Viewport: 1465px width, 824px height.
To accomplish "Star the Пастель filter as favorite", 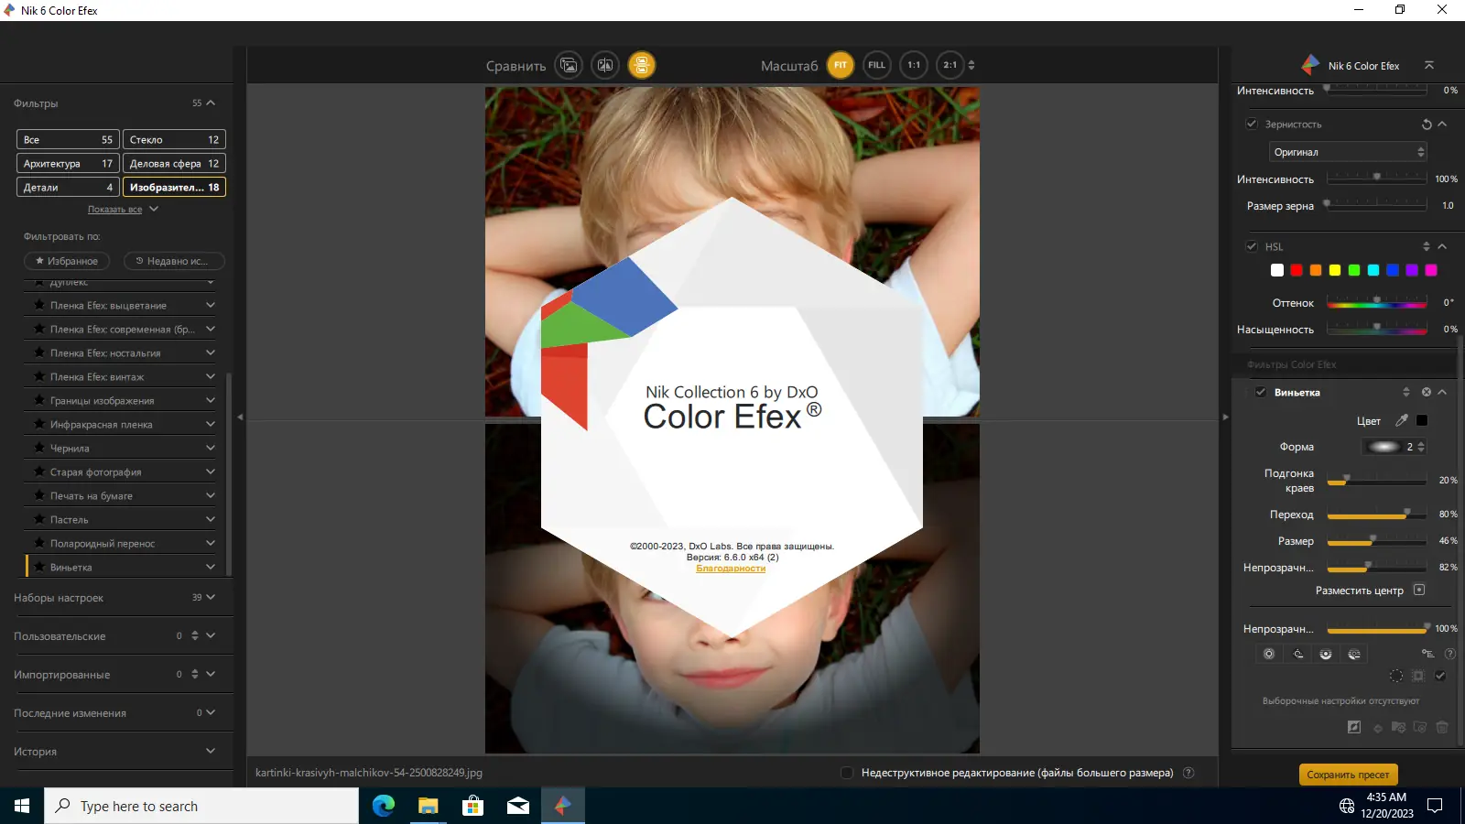I will click(39, 519).
